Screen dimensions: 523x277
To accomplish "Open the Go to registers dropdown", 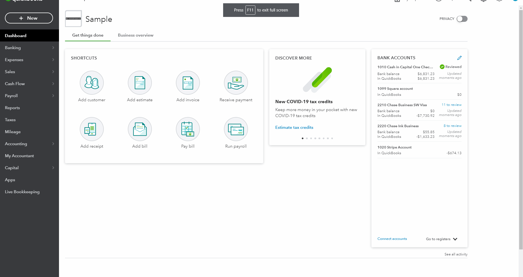I will click(x=442, y=239).
